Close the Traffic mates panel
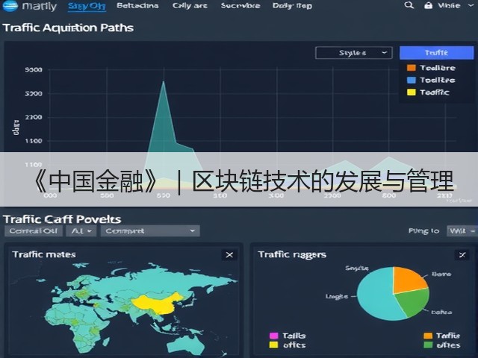Viewport: 478px width, 358px height. (x=229, y=255)
